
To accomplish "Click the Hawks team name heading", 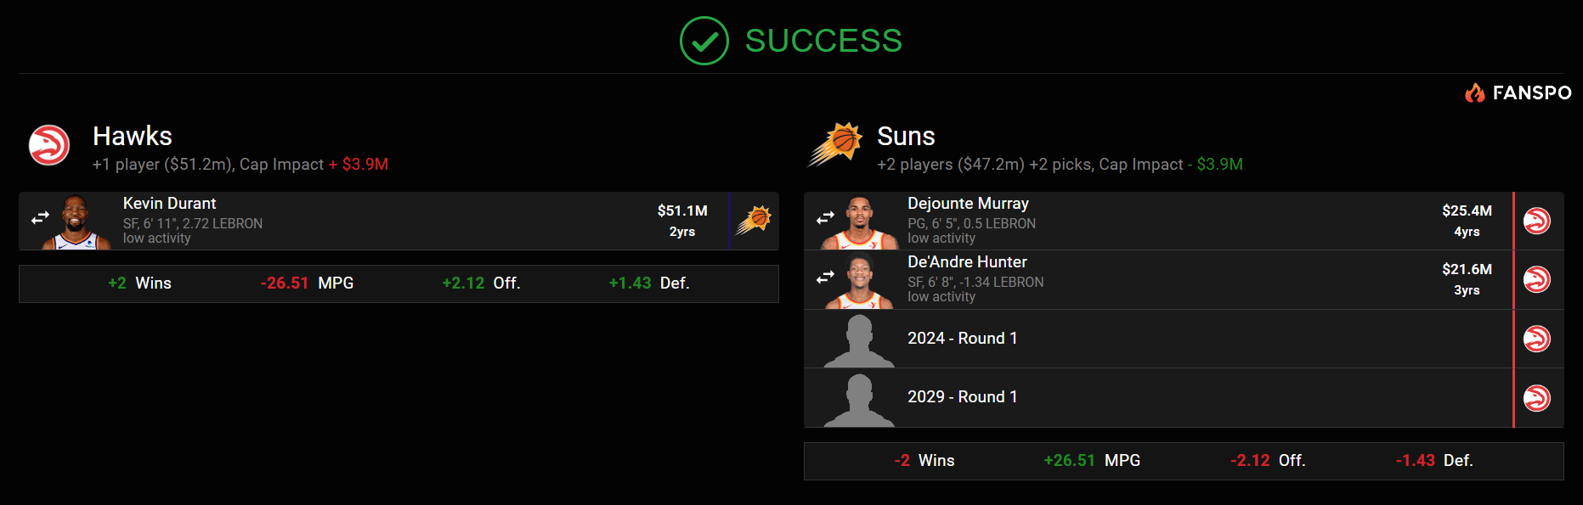I will coord(133,136).
